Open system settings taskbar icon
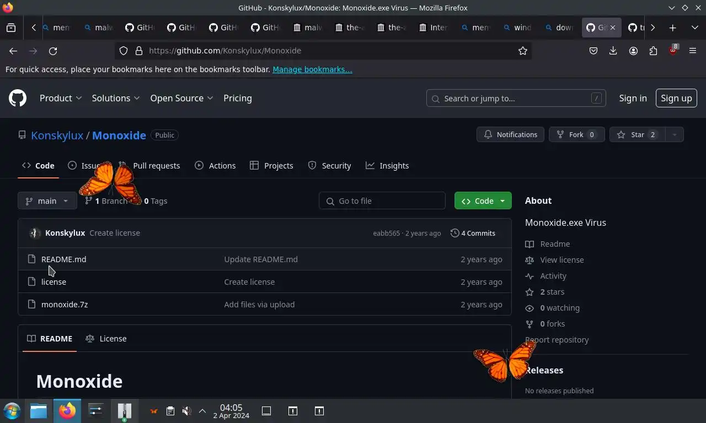 click(96, 411)
